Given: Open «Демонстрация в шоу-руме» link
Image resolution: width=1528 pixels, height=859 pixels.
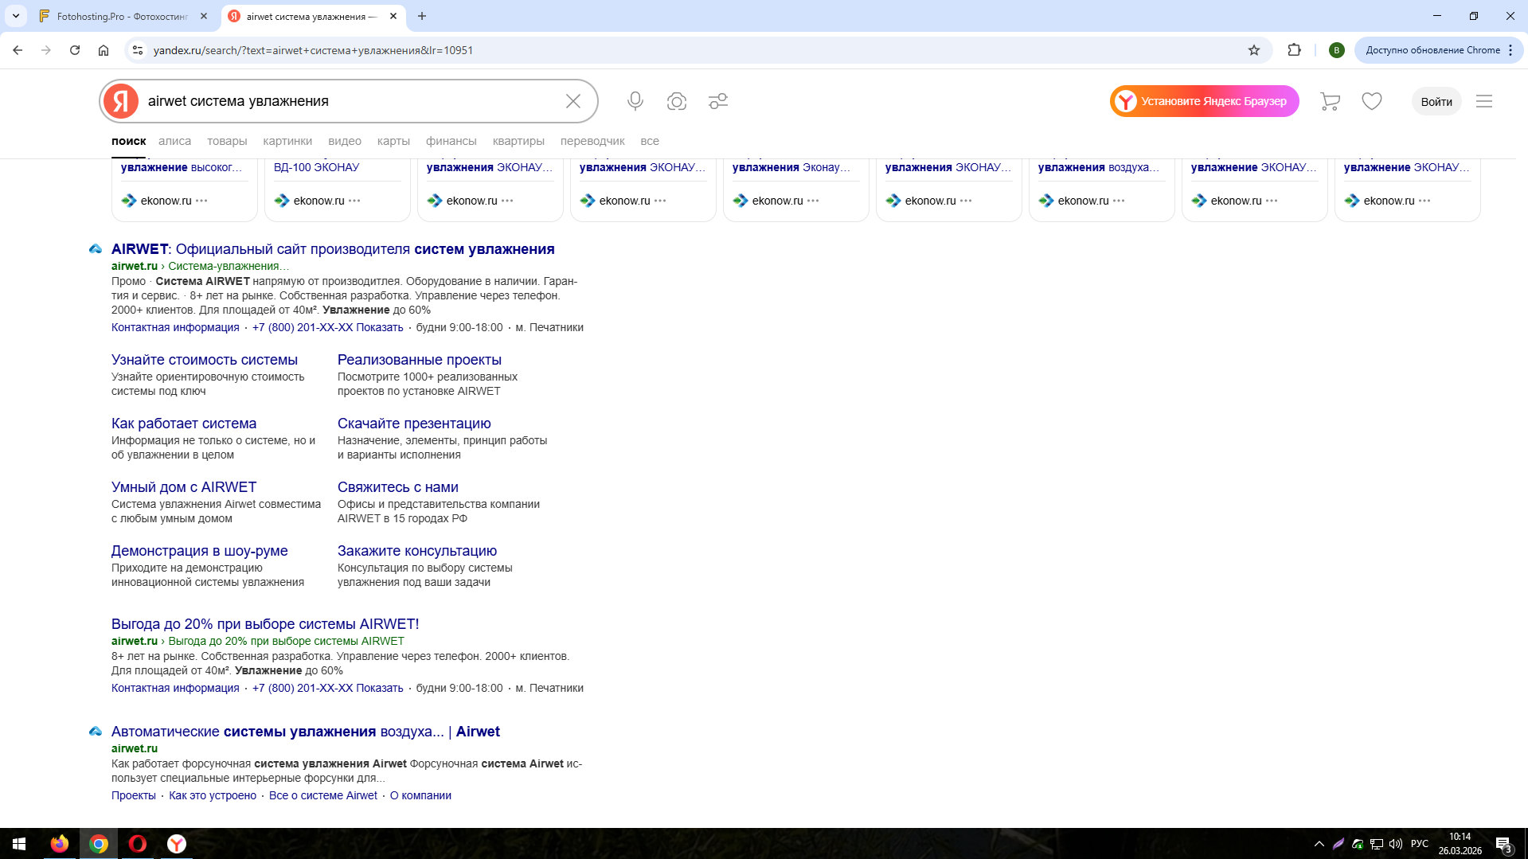Looking at the screenshot, I should 200,551.
